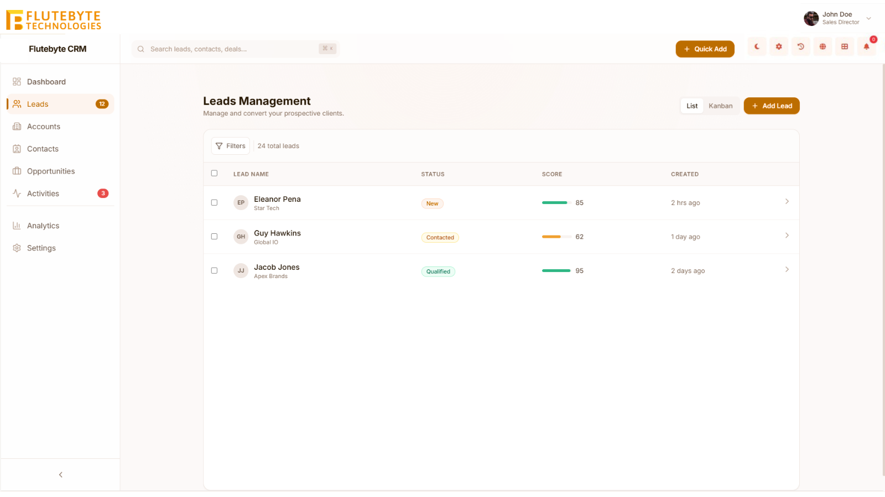Check the select-all leads checkbox

tap(215, 174)
